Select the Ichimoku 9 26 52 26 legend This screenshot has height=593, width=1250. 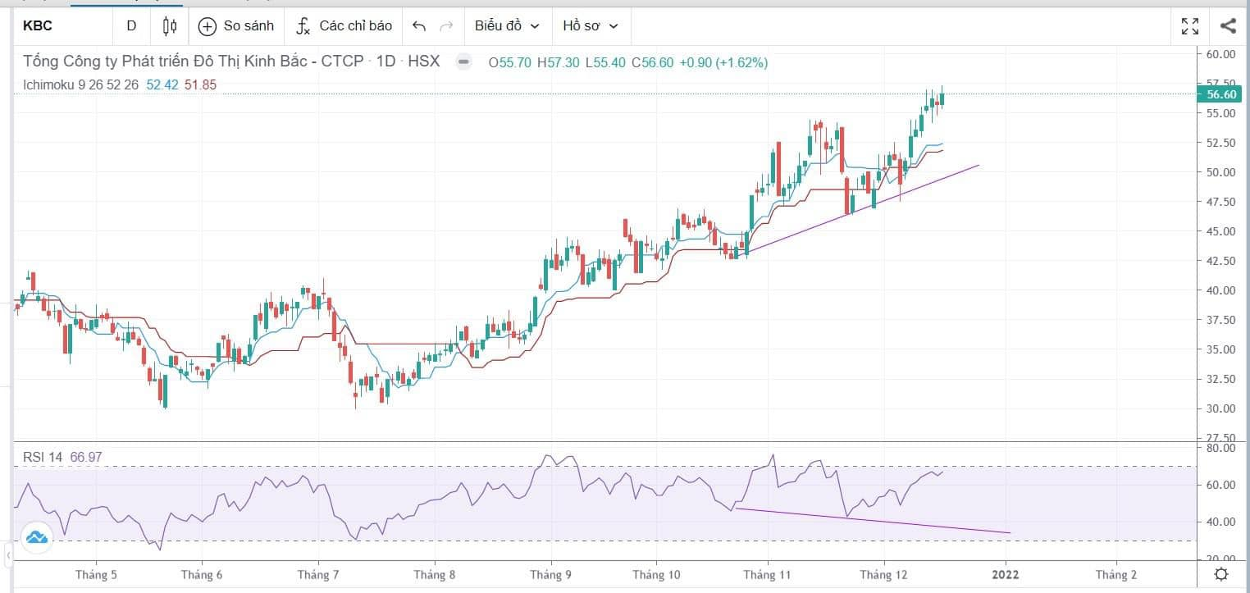[x=81, y=84]
